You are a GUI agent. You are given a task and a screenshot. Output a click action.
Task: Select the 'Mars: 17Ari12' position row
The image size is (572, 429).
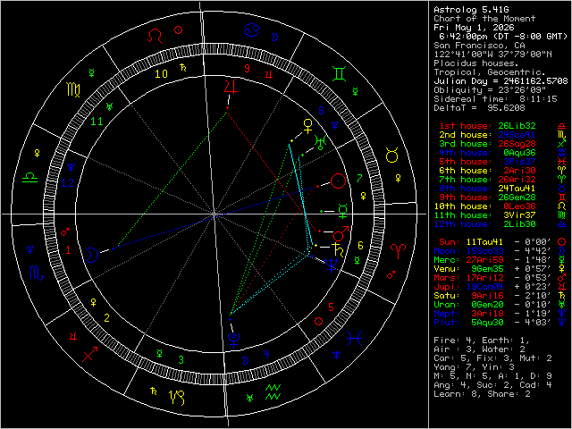point(500,278)
